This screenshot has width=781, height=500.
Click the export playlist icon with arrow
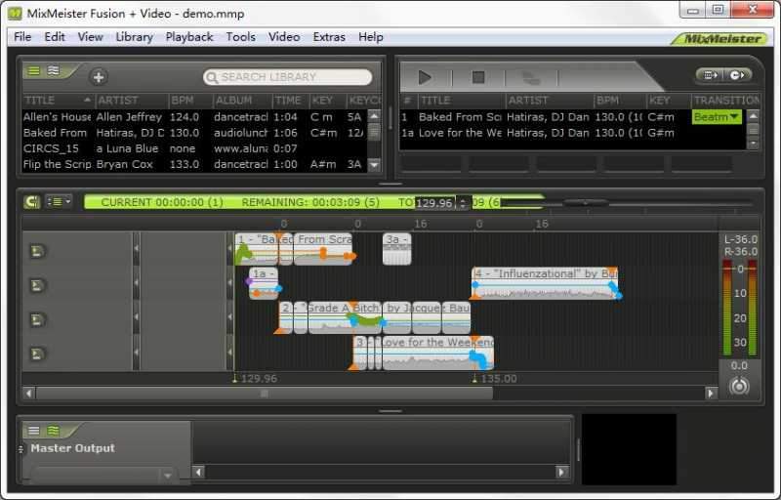708,75
